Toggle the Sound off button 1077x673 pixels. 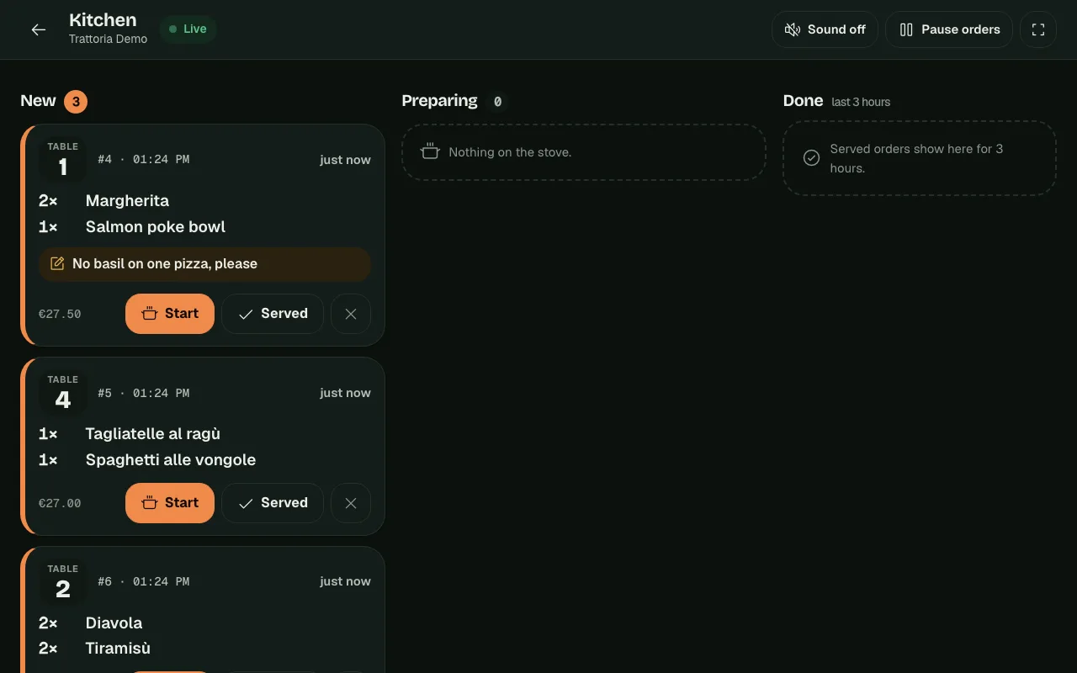pyautogui.click(x=825, y=29)
